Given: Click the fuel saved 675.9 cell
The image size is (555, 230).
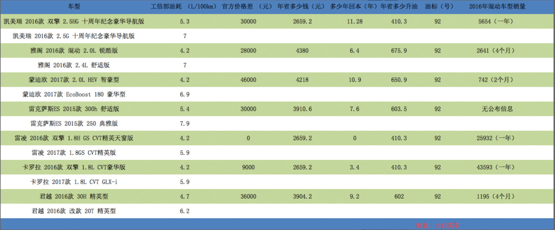Looking at the screenshot, I should click(x=399, y=51).
